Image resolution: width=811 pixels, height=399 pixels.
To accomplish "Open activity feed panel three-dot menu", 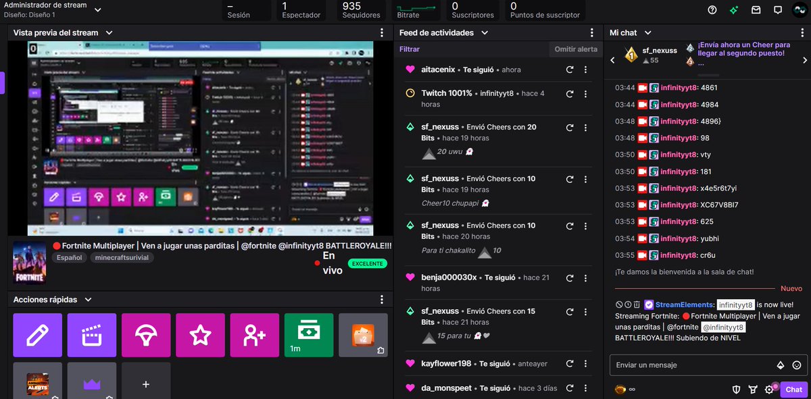I will pos(591,32).
